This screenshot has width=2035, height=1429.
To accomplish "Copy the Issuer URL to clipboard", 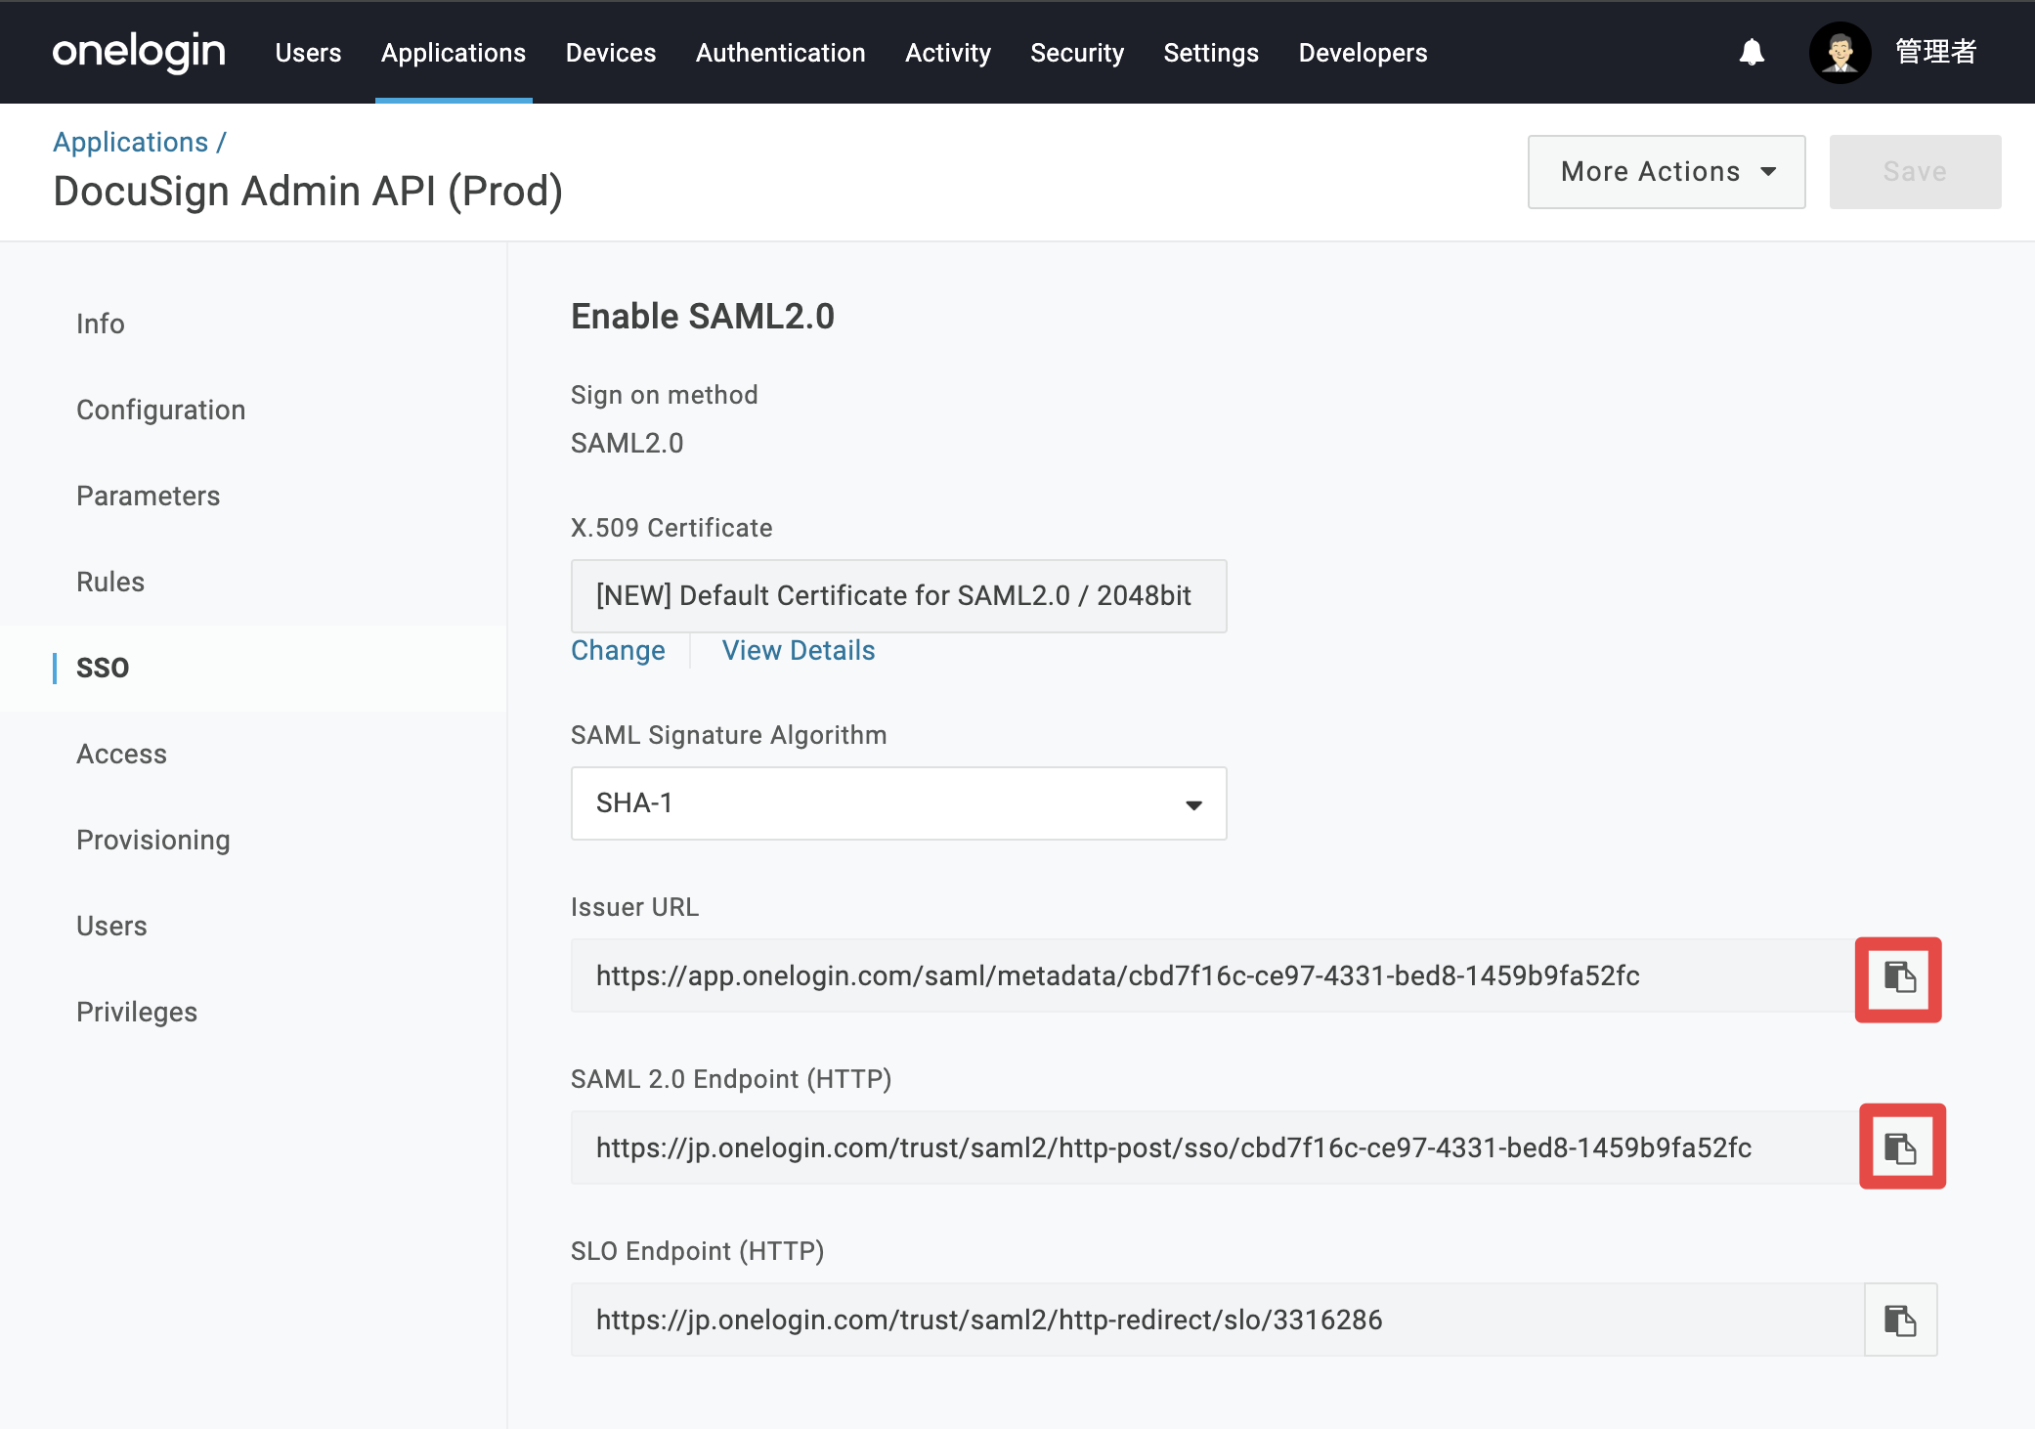I will 1898,978.
